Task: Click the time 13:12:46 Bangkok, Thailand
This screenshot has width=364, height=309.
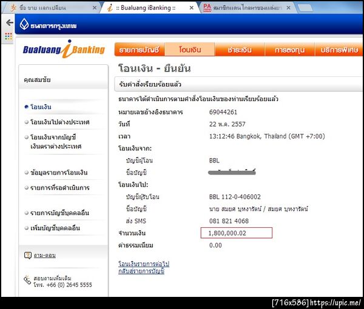Action: point(267,136)
